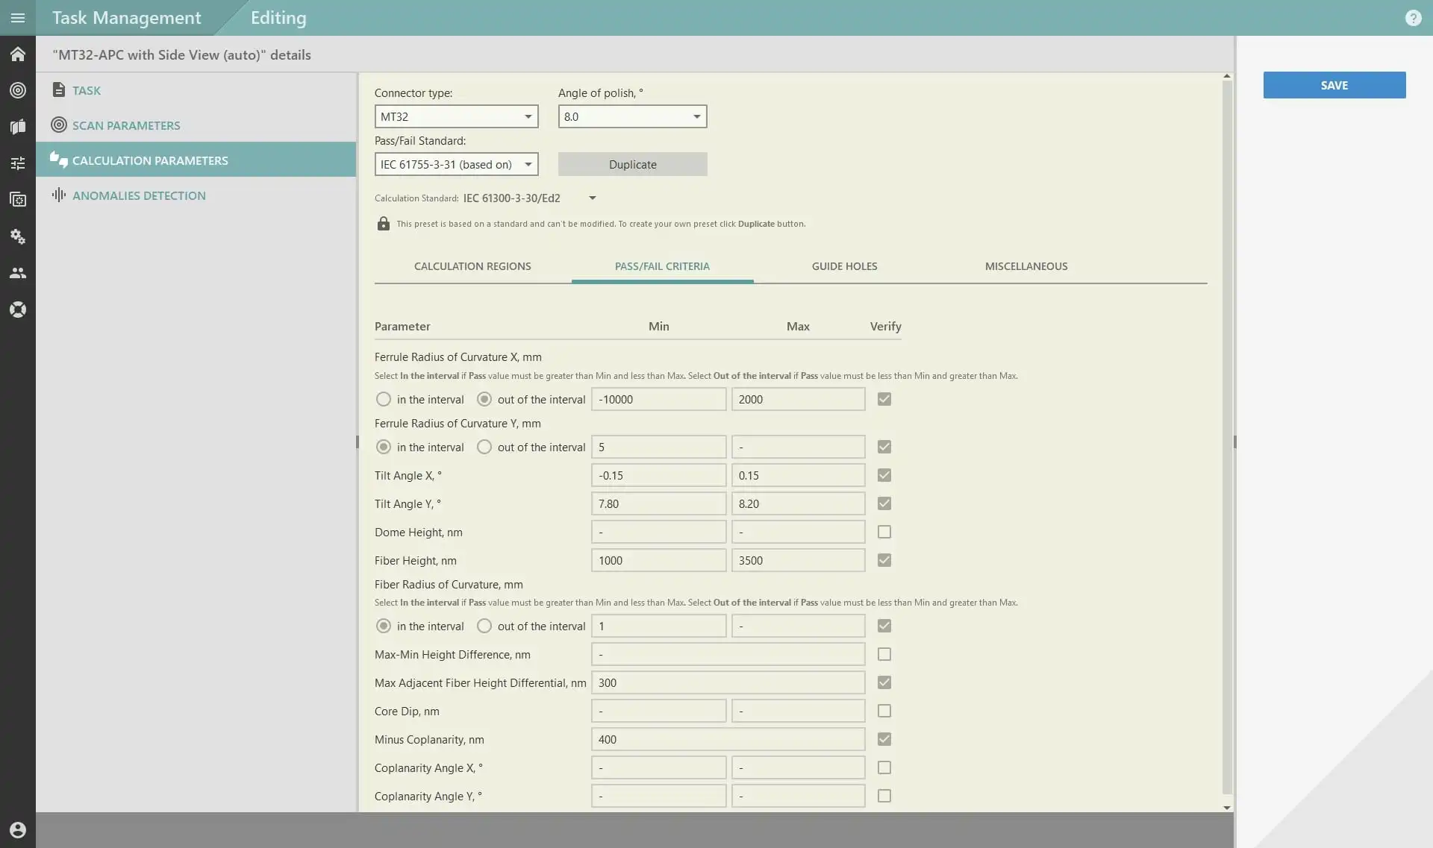Open the home screen

(x=18, y=54)
